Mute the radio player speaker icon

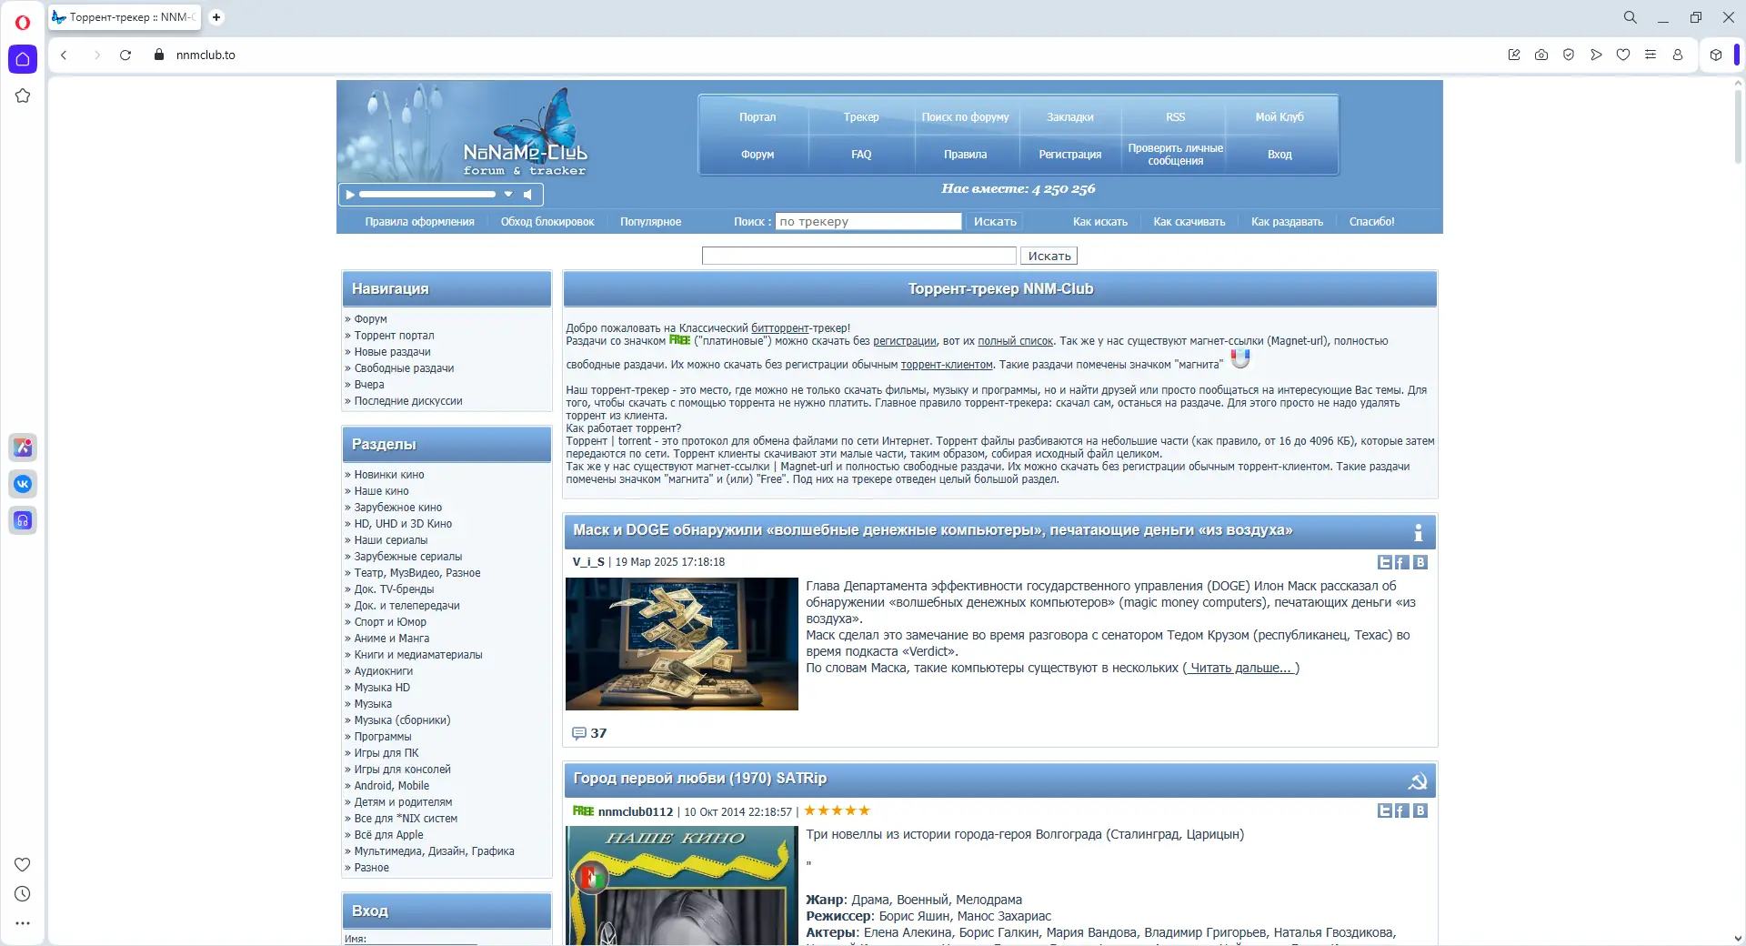click(528, 194)
